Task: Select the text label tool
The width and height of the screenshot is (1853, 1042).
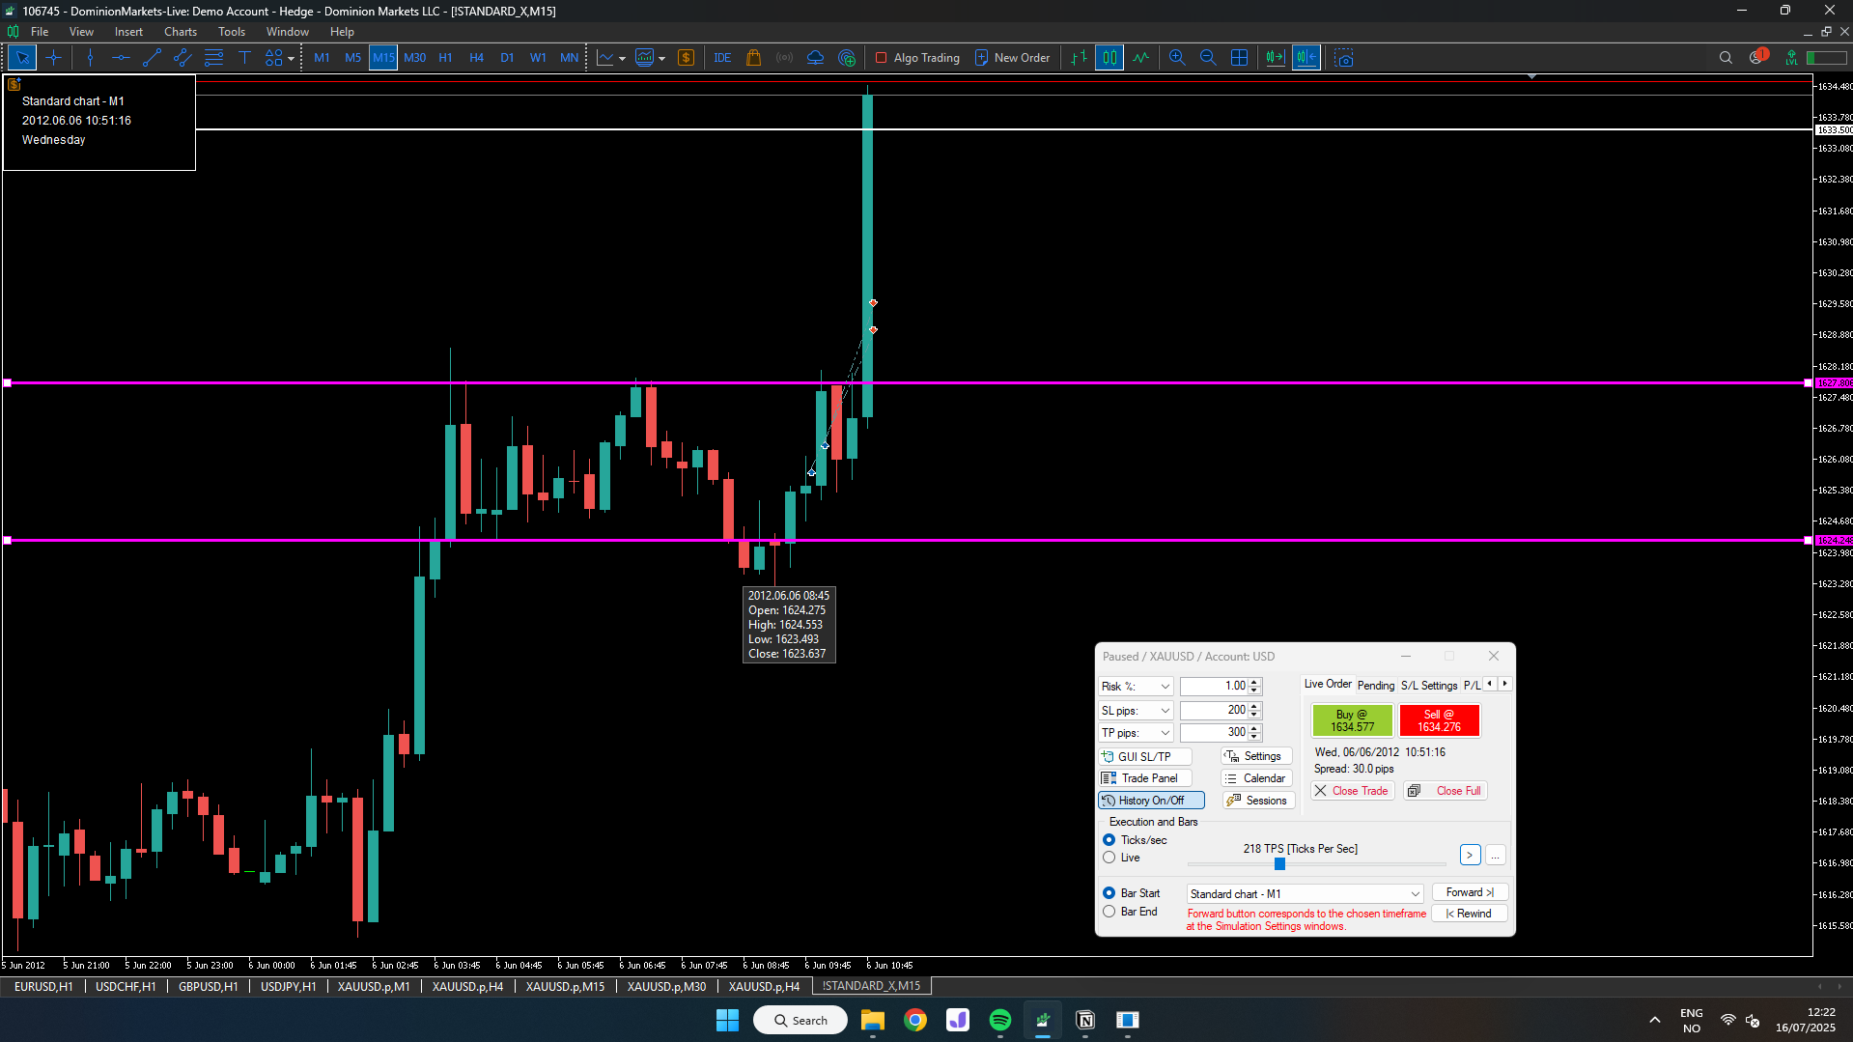Action: (244, 58)
